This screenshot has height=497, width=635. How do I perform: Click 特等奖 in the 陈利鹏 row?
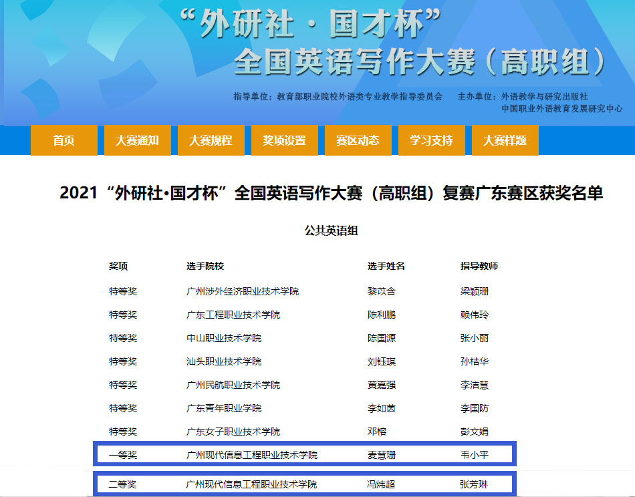123,315
